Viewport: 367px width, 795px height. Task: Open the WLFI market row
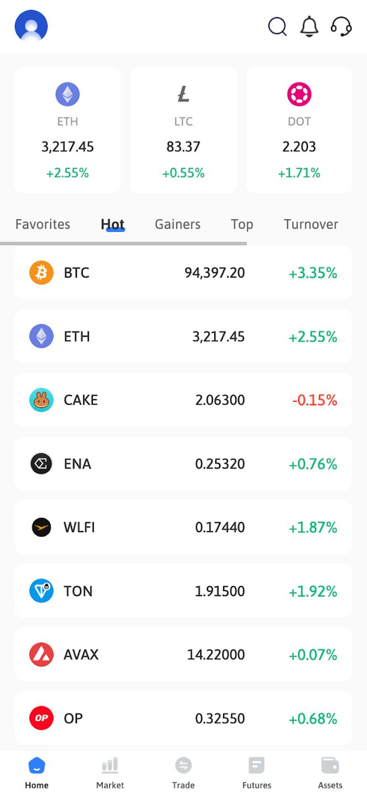pyautogui.click(x=183, y=527)
